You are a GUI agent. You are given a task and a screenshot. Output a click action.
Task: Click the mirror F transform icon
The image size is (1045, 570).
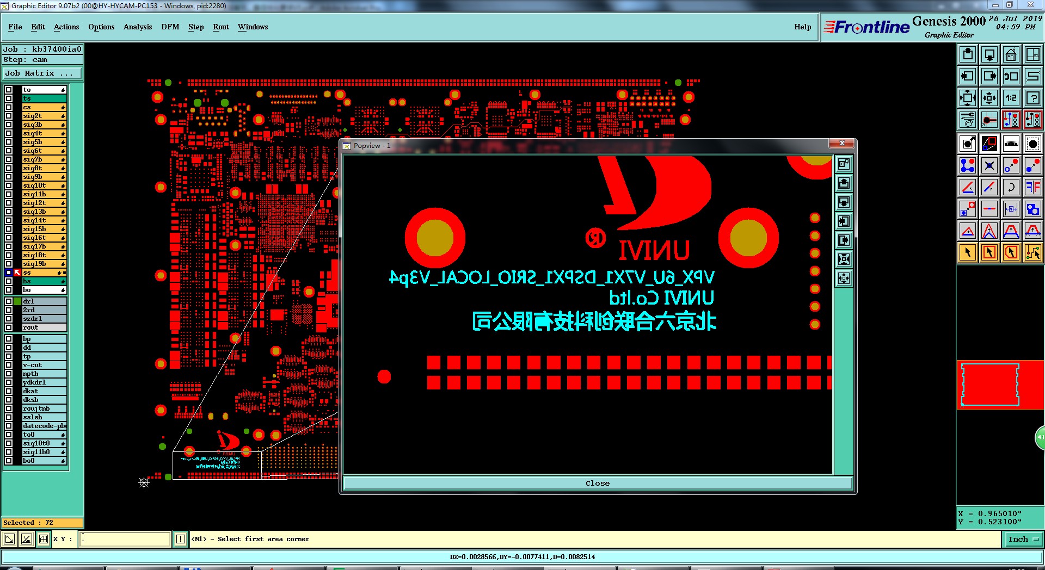tap(1033, 187)
